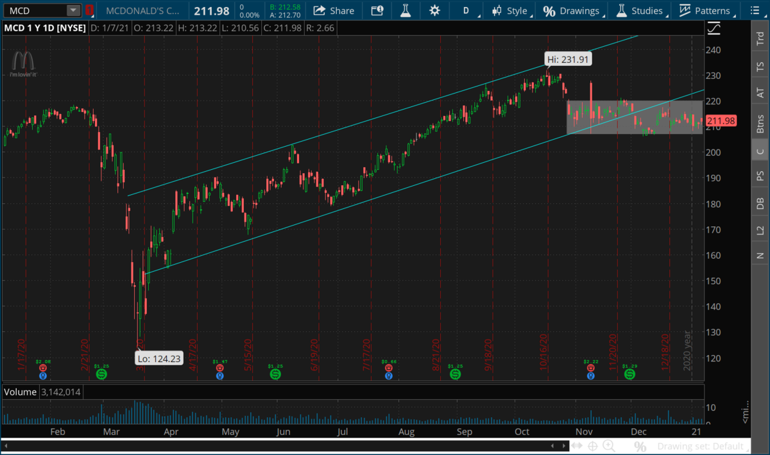This screenshot has width=770, height=455.
Task: Toggle the Btns sidebar tab
Action: pos(760,123)
